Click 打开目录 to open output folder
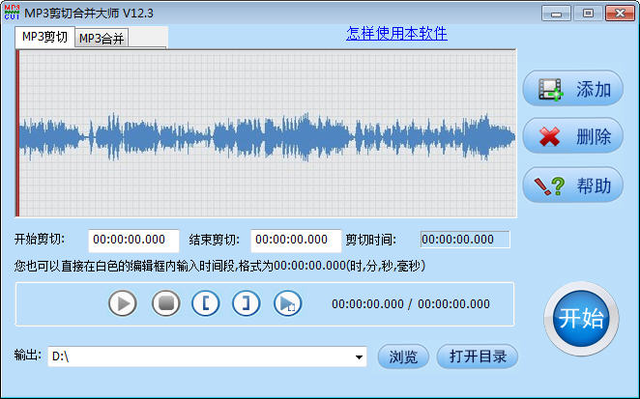The image size is (640, 399). 478,356
